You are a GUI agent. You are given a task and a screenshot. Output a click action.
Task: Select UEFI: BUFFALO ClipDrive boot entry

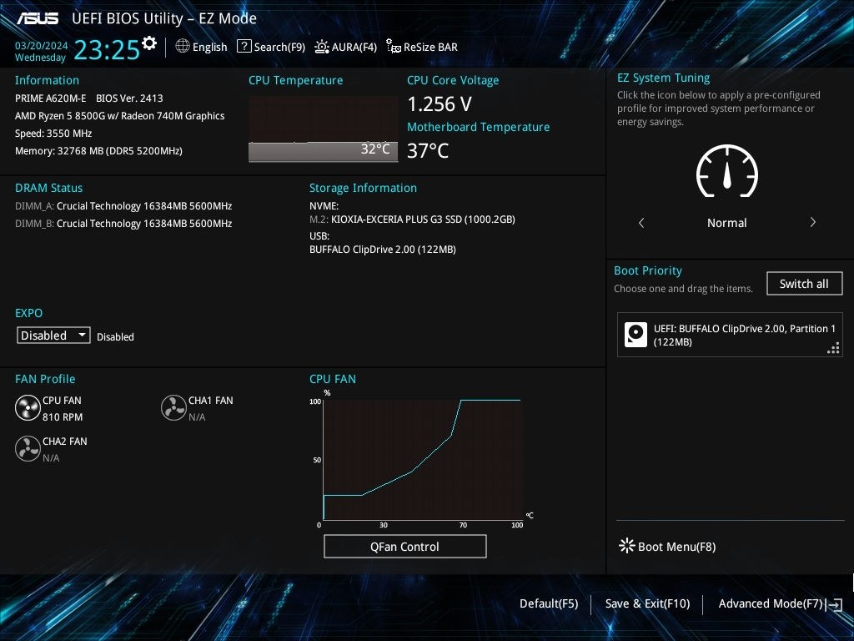click(730, 335)
